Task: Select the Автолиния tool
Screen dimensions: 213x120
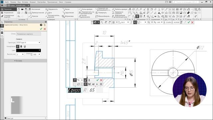Action: [34, 9]
